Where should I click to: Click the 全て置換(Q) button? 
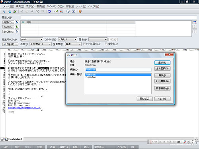coord(162,68)
